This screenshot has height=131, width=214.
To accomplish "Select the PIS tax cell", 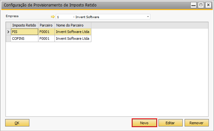I will click(25, 32).
